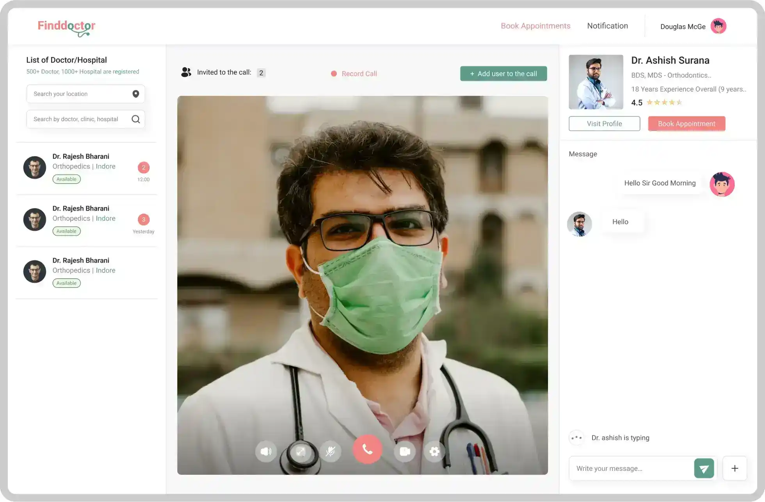Viewport: 765px width, 502px height.
Task: Open the Notification menu
Action: point(607,26)
